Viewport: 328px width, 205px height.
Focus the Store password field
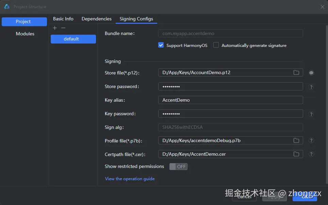coord(231,86)
